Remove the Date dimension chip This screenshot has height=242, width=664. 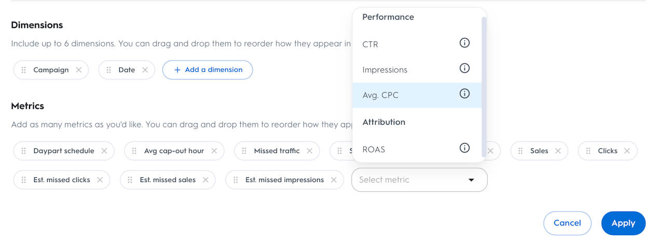(x=145, y=70)
